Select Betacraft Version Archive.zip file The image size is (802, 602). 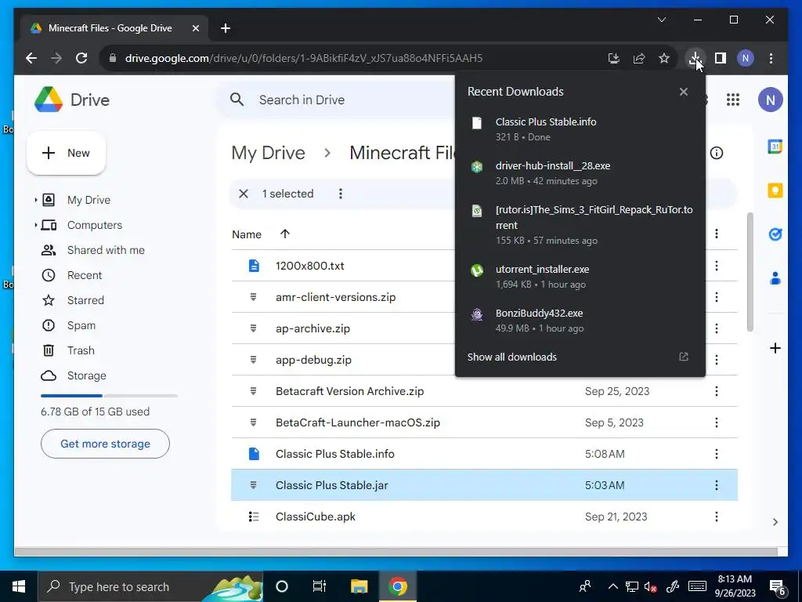point(484,391)
